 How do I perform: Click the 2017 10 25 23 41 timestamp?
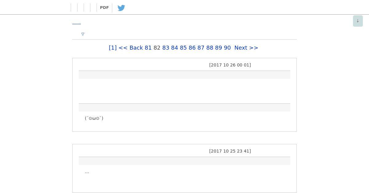click(x=230, y=151)
